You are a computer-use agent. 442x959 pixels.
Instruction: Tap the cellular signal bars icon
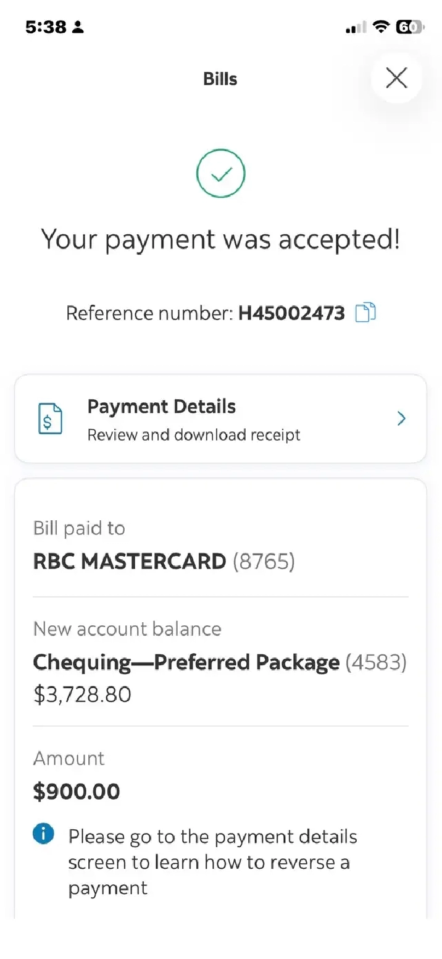click(356, 28)
